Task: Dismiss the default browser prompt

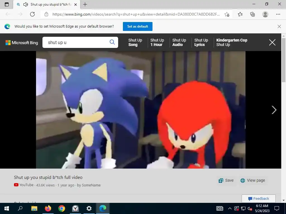Action: [x=279, y=26]
